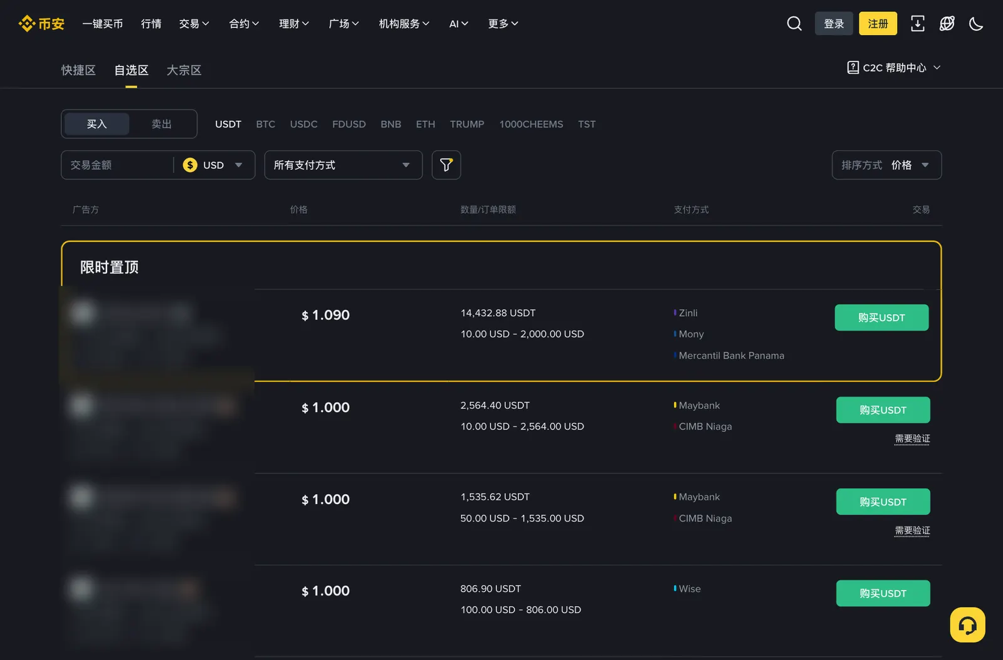Click the USD coin icon
The width and height of the screenshot is (1003, 660).
click(190, 165)
